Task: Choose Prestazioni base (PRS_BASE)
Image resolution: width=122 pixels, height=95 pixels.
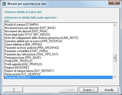Action: tap(58, 58)
